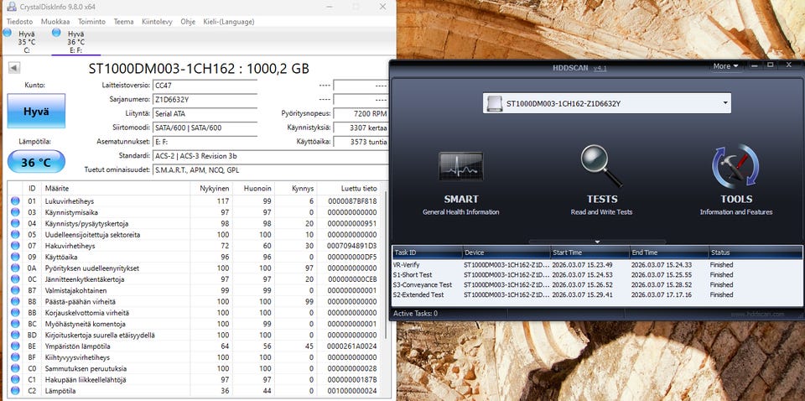Click the Hyvä health status button
Screen dimensions: 805x401
(36, 112)
